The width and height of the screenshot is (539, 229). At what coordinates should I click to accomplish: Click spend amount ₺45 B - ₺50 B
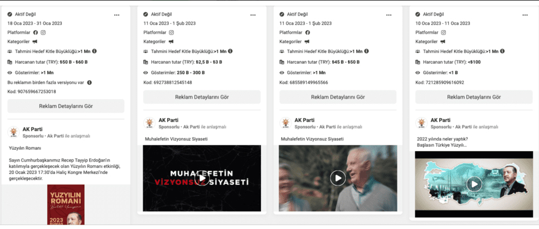pyautogui.click(x=346, y=62)
